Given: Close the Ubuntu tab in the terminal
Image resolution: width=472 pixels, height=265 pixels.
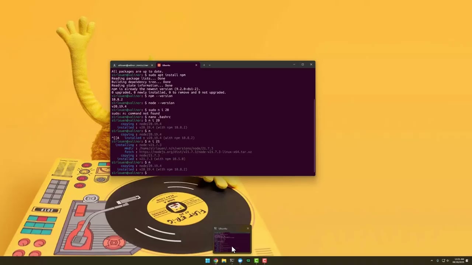Looking at the screenshot, I should pos(196,65).
